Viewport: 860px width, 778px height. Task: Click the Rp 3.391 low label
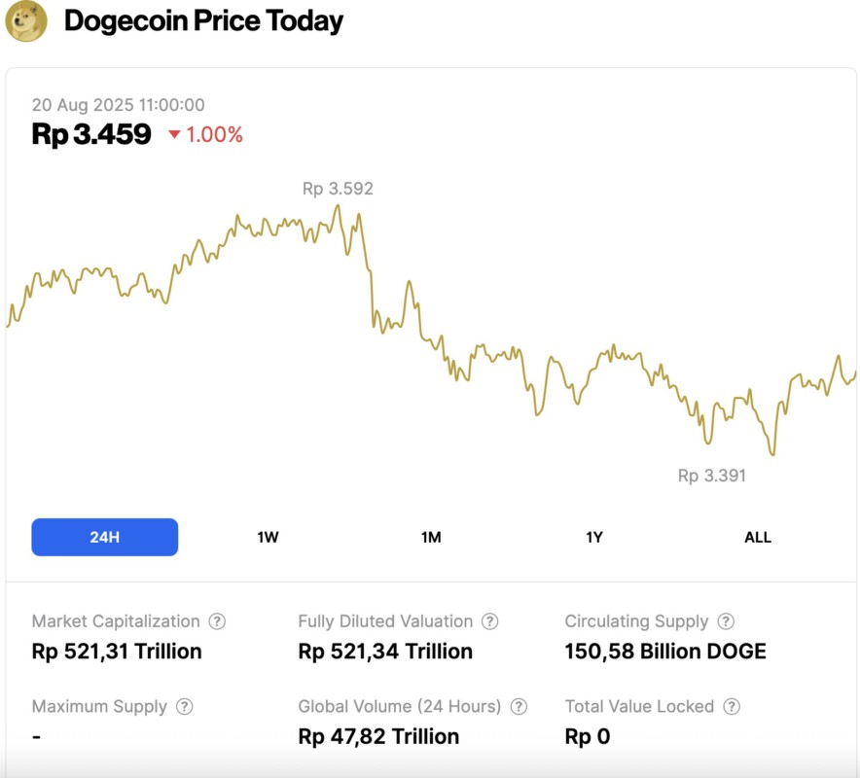tap(712, 476)
